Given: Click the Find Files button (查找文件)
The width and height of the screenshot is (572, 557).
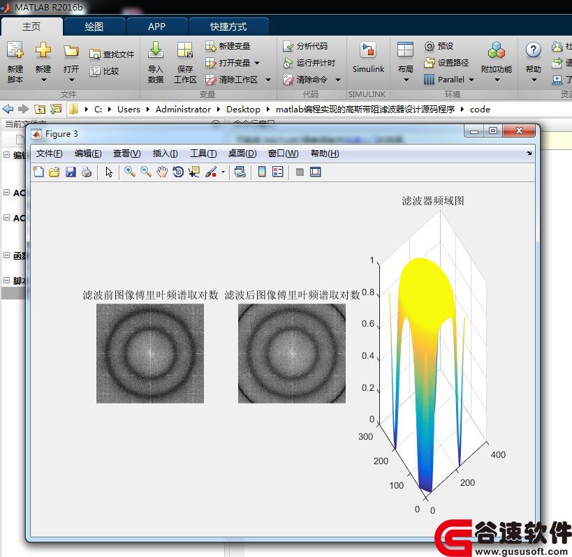Looking at the screenshot, I should pos(112,54).
